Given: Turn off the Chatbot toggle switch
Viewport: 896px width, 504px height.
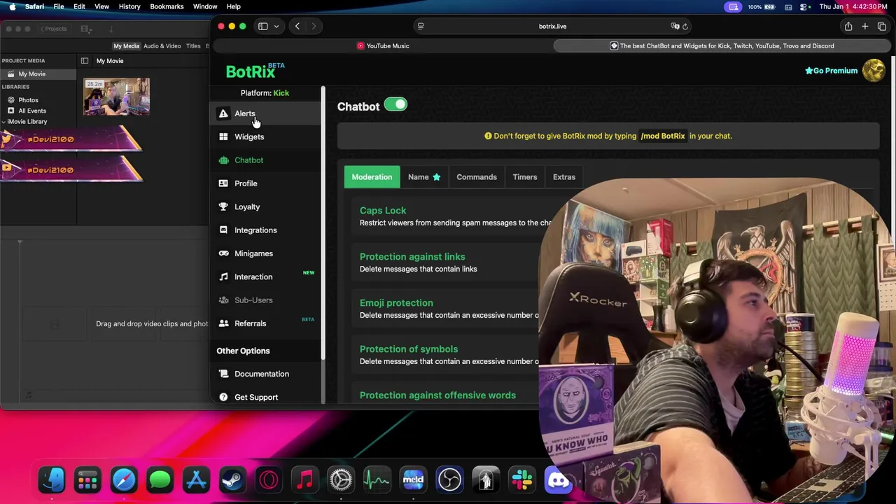Looking at the screenshot, I should [x=395, y=105].
